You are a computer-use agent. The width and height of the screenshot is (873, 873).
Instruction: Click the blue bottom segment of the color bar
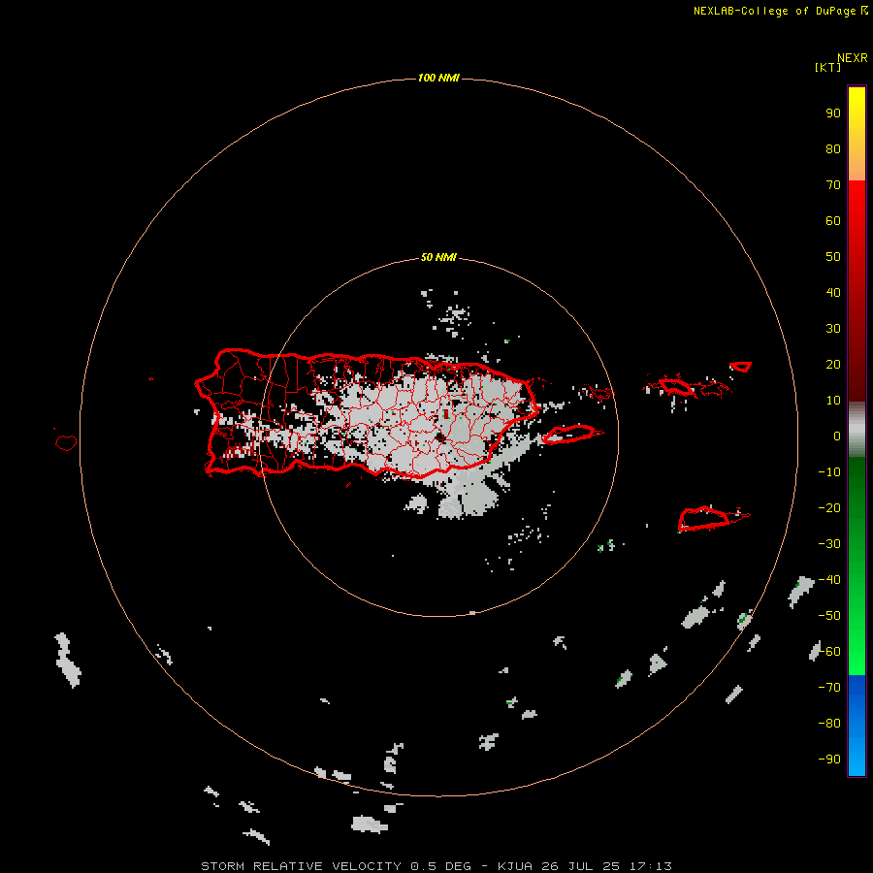[857, 726]
